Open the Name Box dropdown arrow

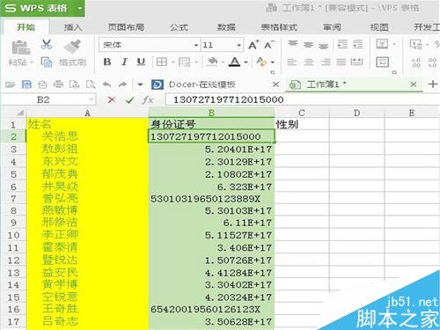coord(92,100)
